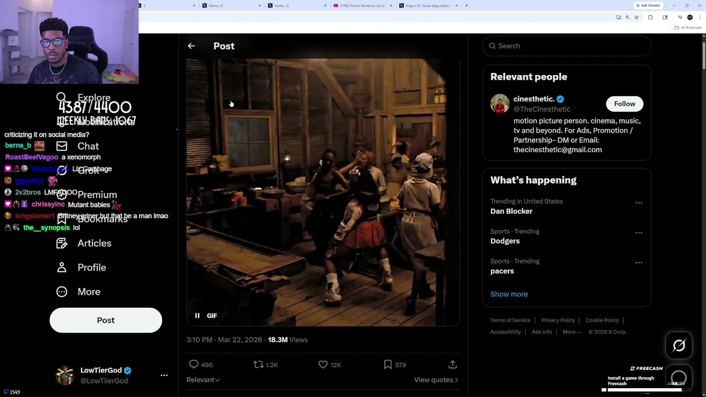Click the More circle icon in sidebar

(x=62, y=292)
